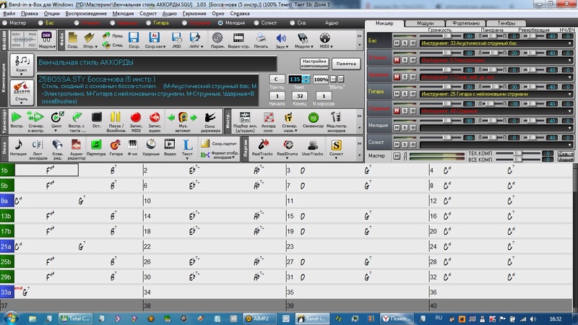The image size is (578, 325).
Task: Open the Стиль style selection dropdown
Action: (22, 103)
